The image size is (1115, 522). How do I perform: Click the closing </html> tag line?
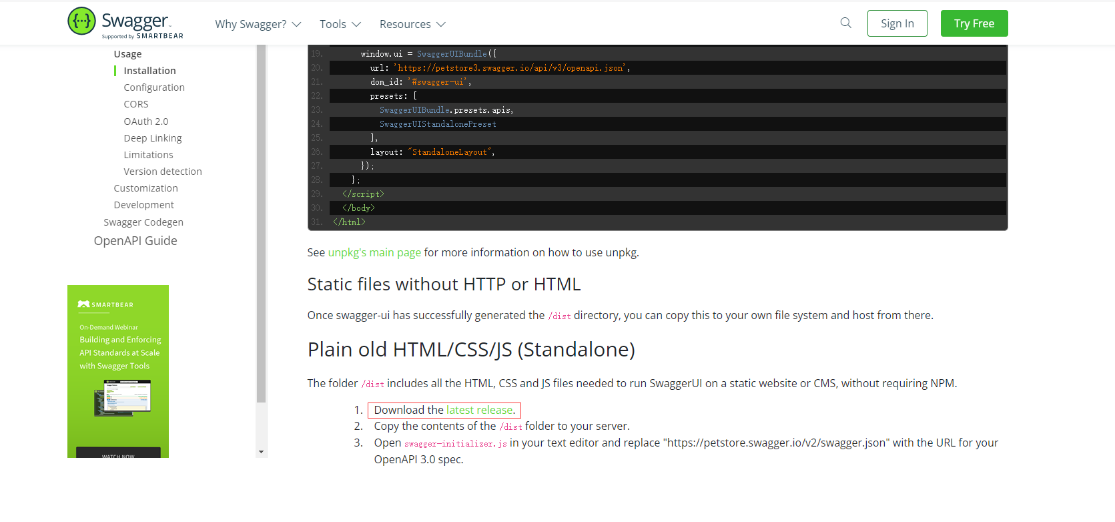coord(349,222)
